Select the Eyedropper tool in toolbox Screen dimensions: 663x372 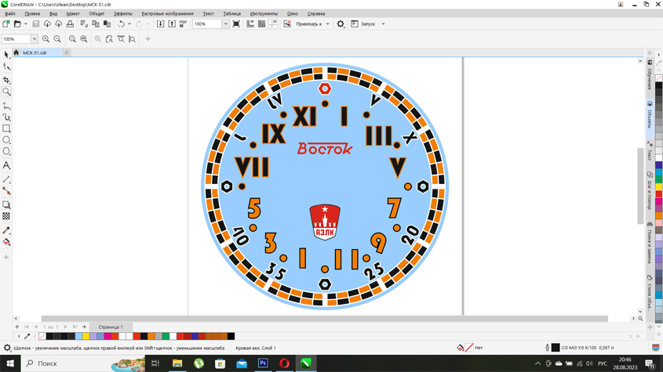[x=6, y=230]
